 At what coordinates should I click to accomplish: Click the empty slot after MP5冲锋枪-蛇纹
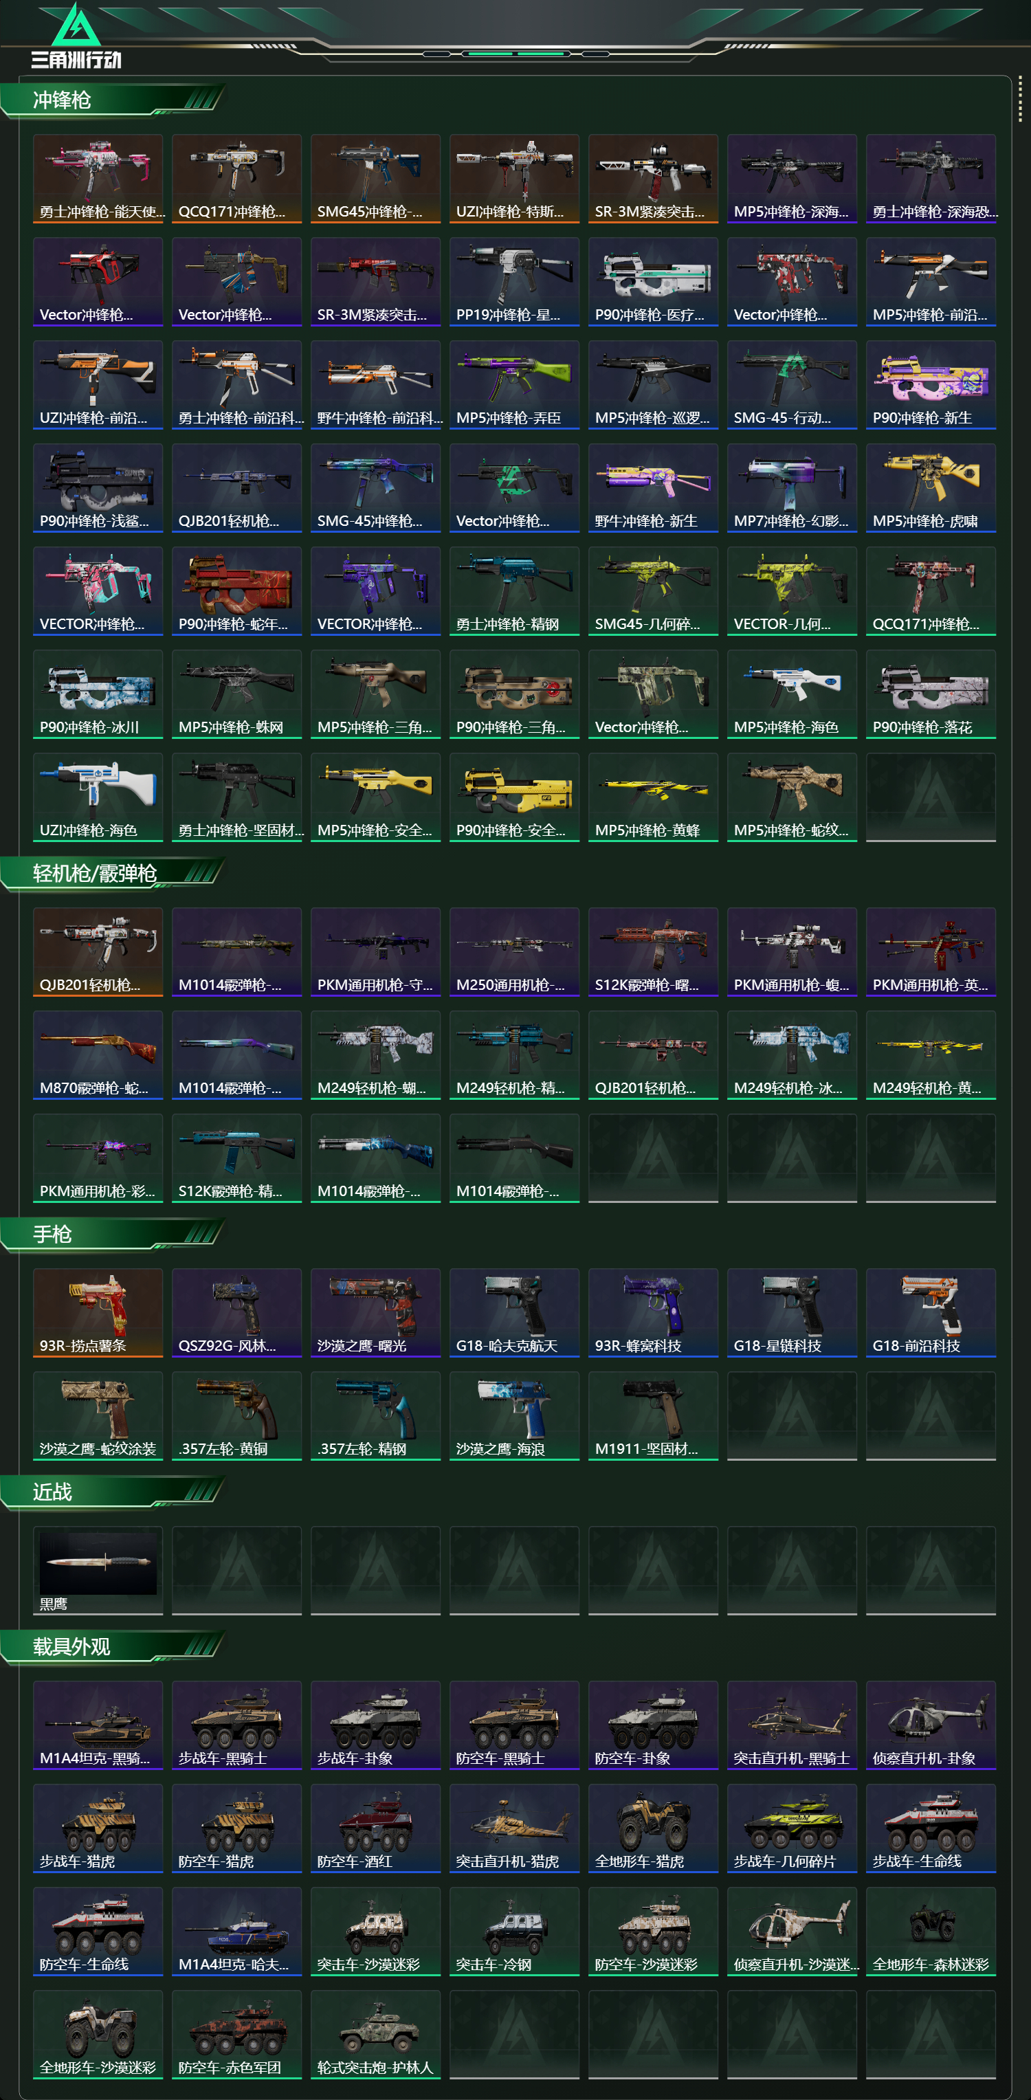tap(931, 797)
